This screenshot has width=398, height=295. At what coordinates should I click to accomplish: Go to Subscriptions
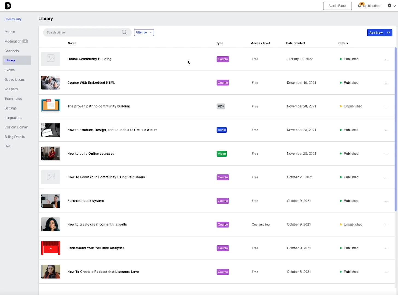coord(14,80)
